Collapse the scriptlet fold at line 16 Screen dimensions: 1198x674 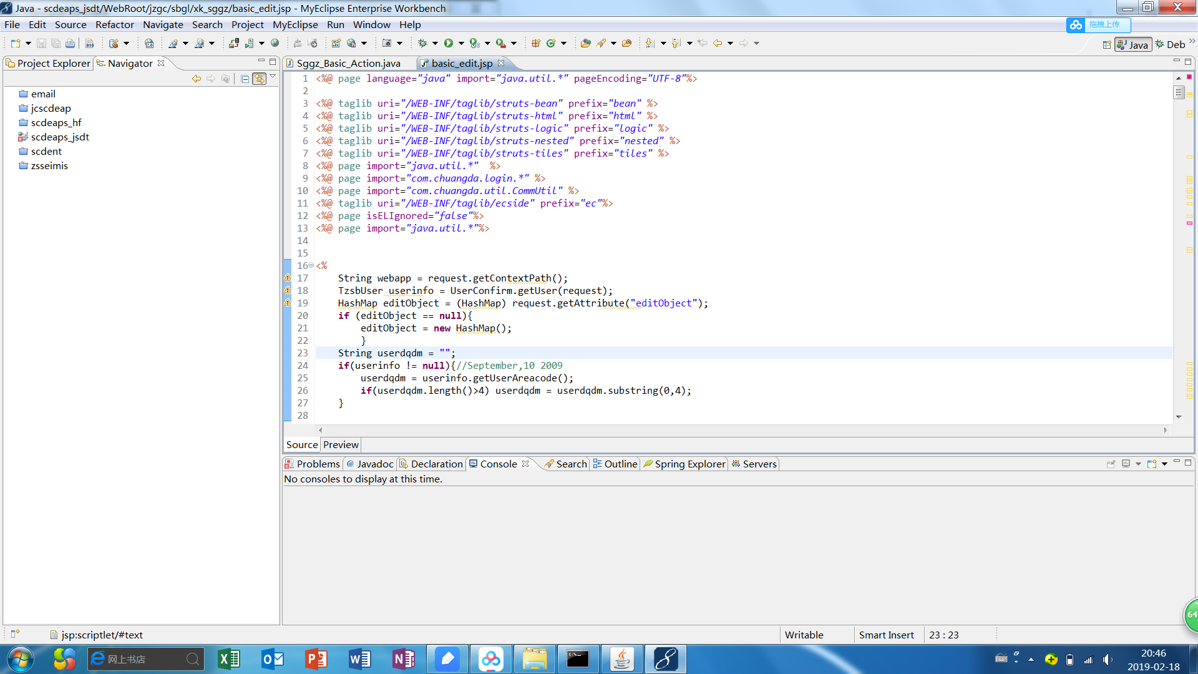tap(311, 265)
